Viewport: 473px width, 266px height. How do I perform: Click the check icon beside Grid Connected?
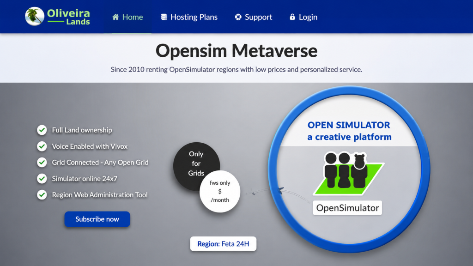[42, 162]
